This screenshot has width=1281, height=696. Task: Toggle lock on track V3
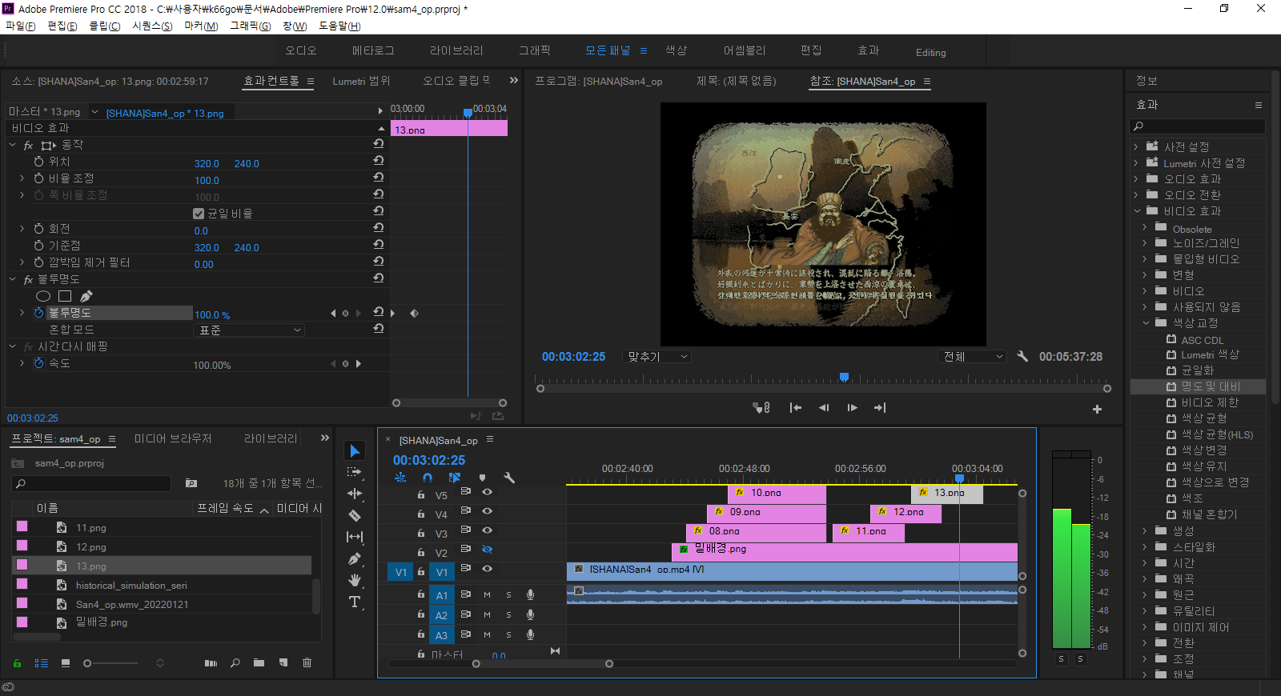tap(420, 534)
